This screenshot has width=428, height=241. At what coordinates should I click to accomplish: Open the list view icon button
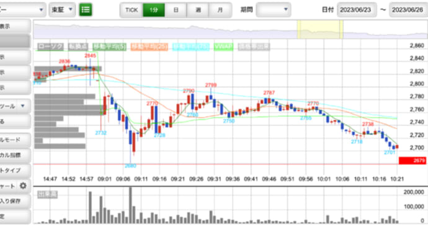86,10
